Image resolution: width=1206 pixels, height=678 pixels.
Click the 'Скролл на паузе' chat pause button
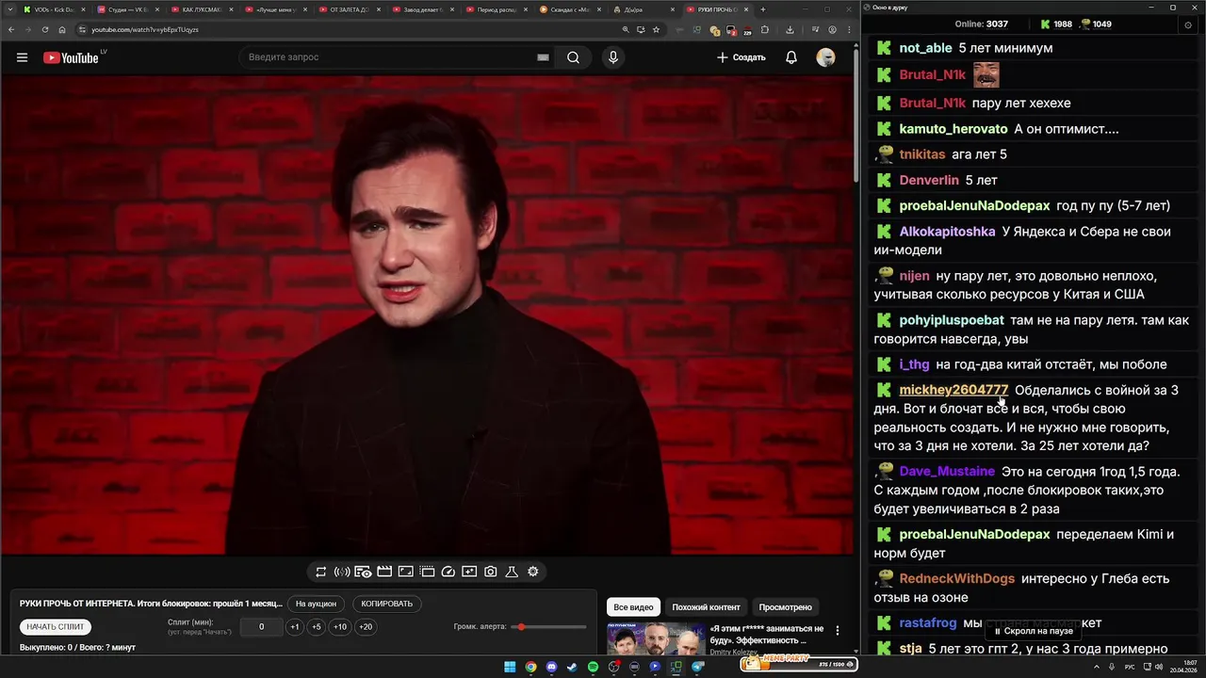coord(1034,631)
